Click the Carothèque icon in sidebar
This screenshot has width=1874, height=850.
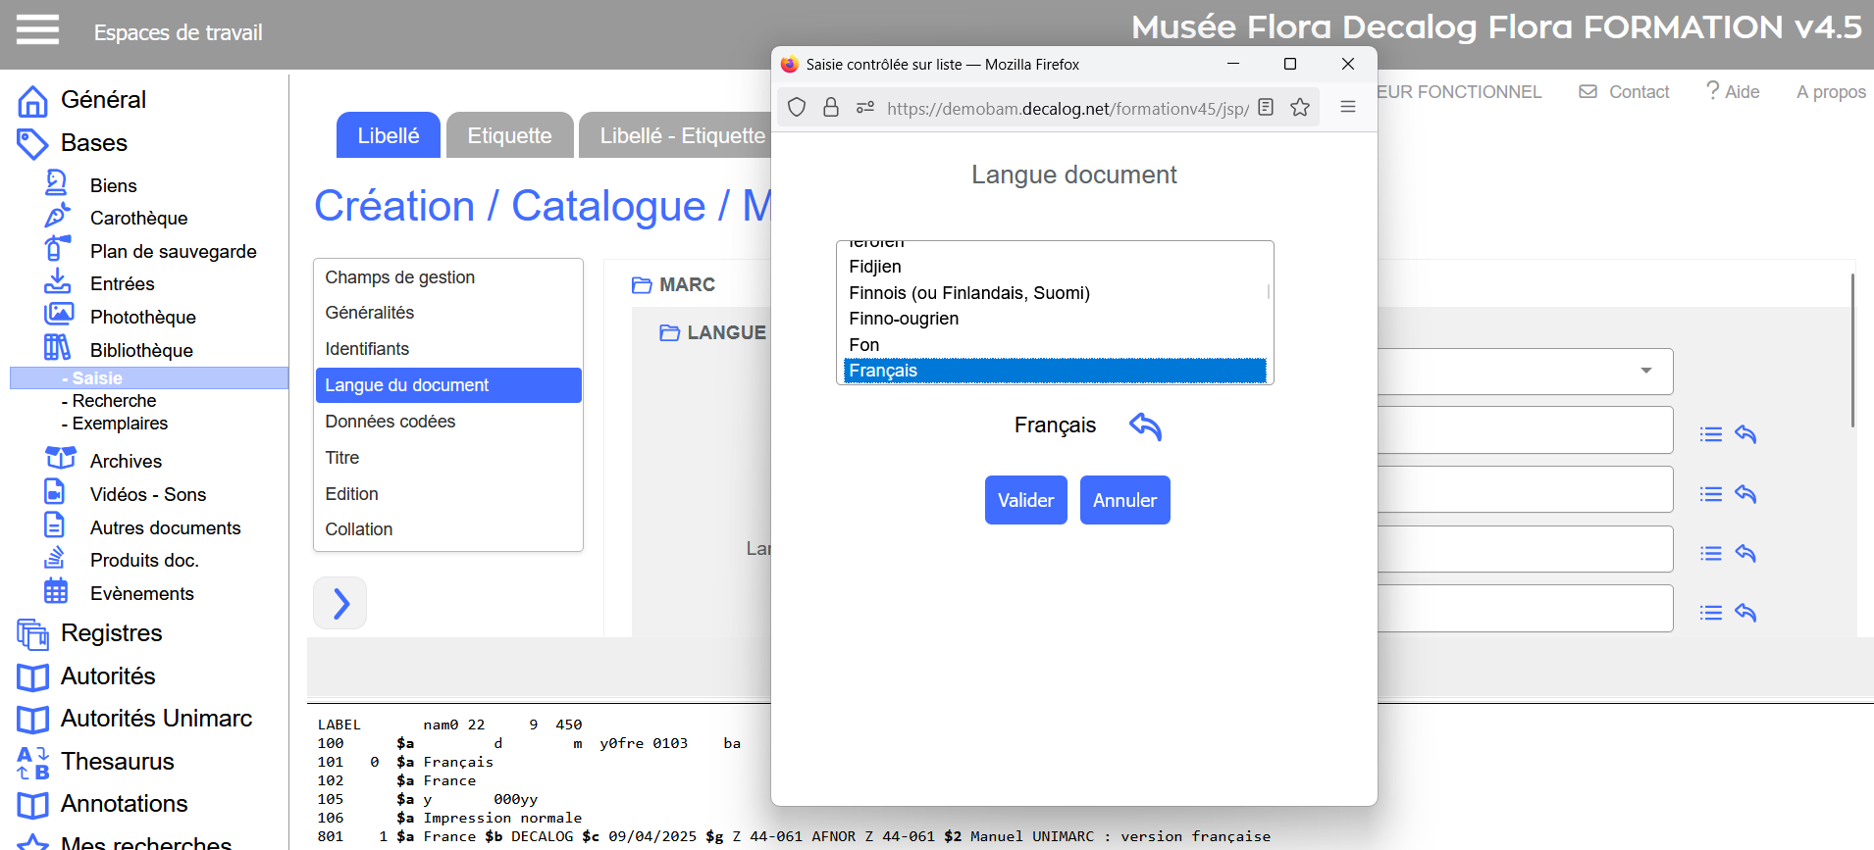[58, 217]
